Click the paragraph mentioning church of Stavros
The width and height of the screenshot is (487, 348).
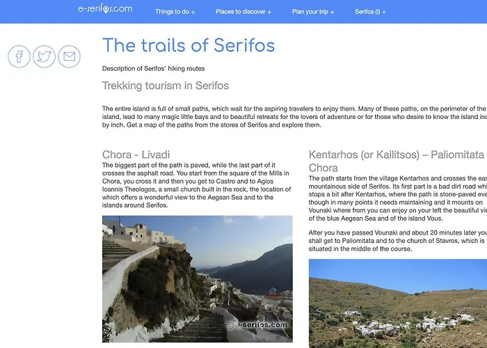(397, 240)
